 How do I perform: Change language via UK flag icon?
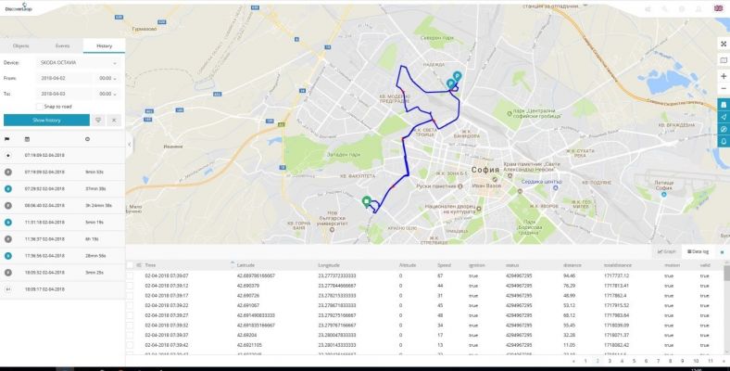click(x=718, y=8)
